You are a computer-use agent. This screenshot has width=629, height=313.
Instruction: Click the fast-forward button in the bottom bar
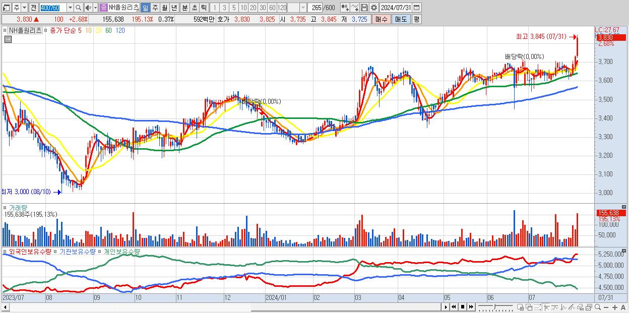(x=471, y=306)
